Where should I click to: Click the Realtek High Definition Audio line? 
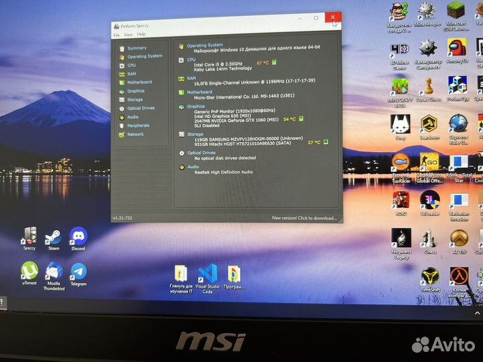point(223,172)
